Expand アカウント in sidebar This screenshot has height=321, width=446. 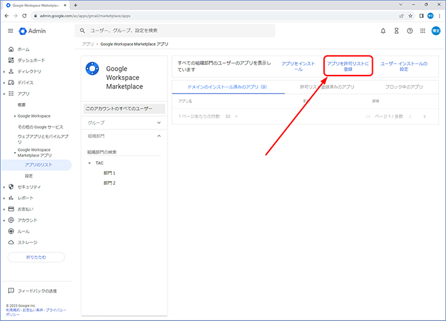(x=4, y=220)
